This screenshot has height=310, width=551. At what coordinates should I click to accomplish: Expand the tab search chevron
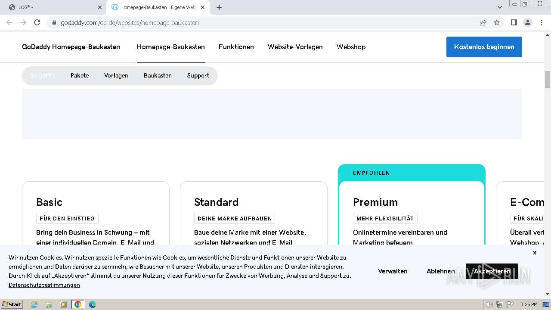coord(499,7)
